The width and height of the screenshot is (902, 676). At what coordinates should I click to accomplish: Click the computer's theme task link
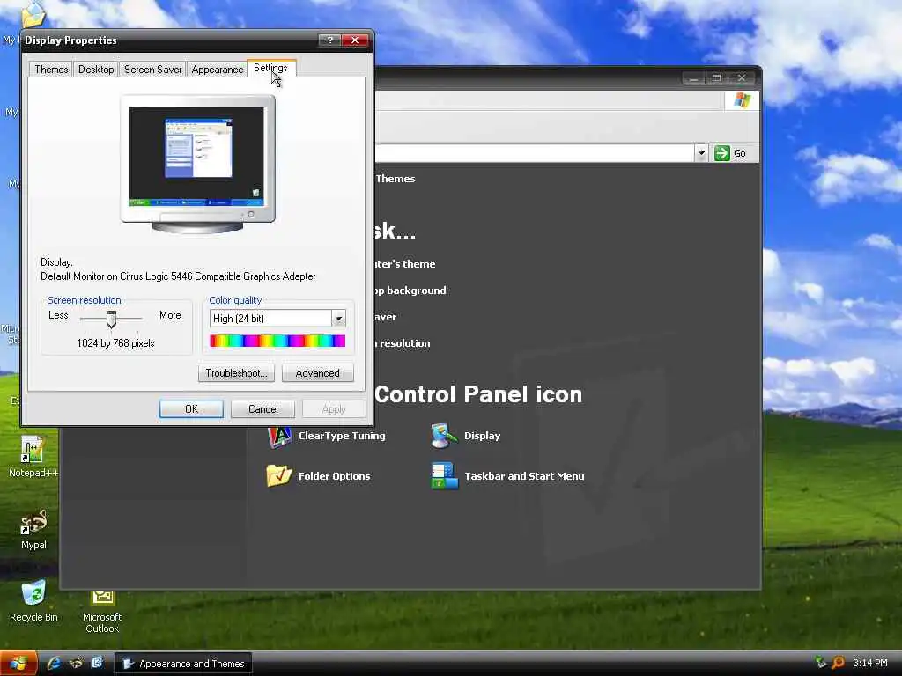405,264
